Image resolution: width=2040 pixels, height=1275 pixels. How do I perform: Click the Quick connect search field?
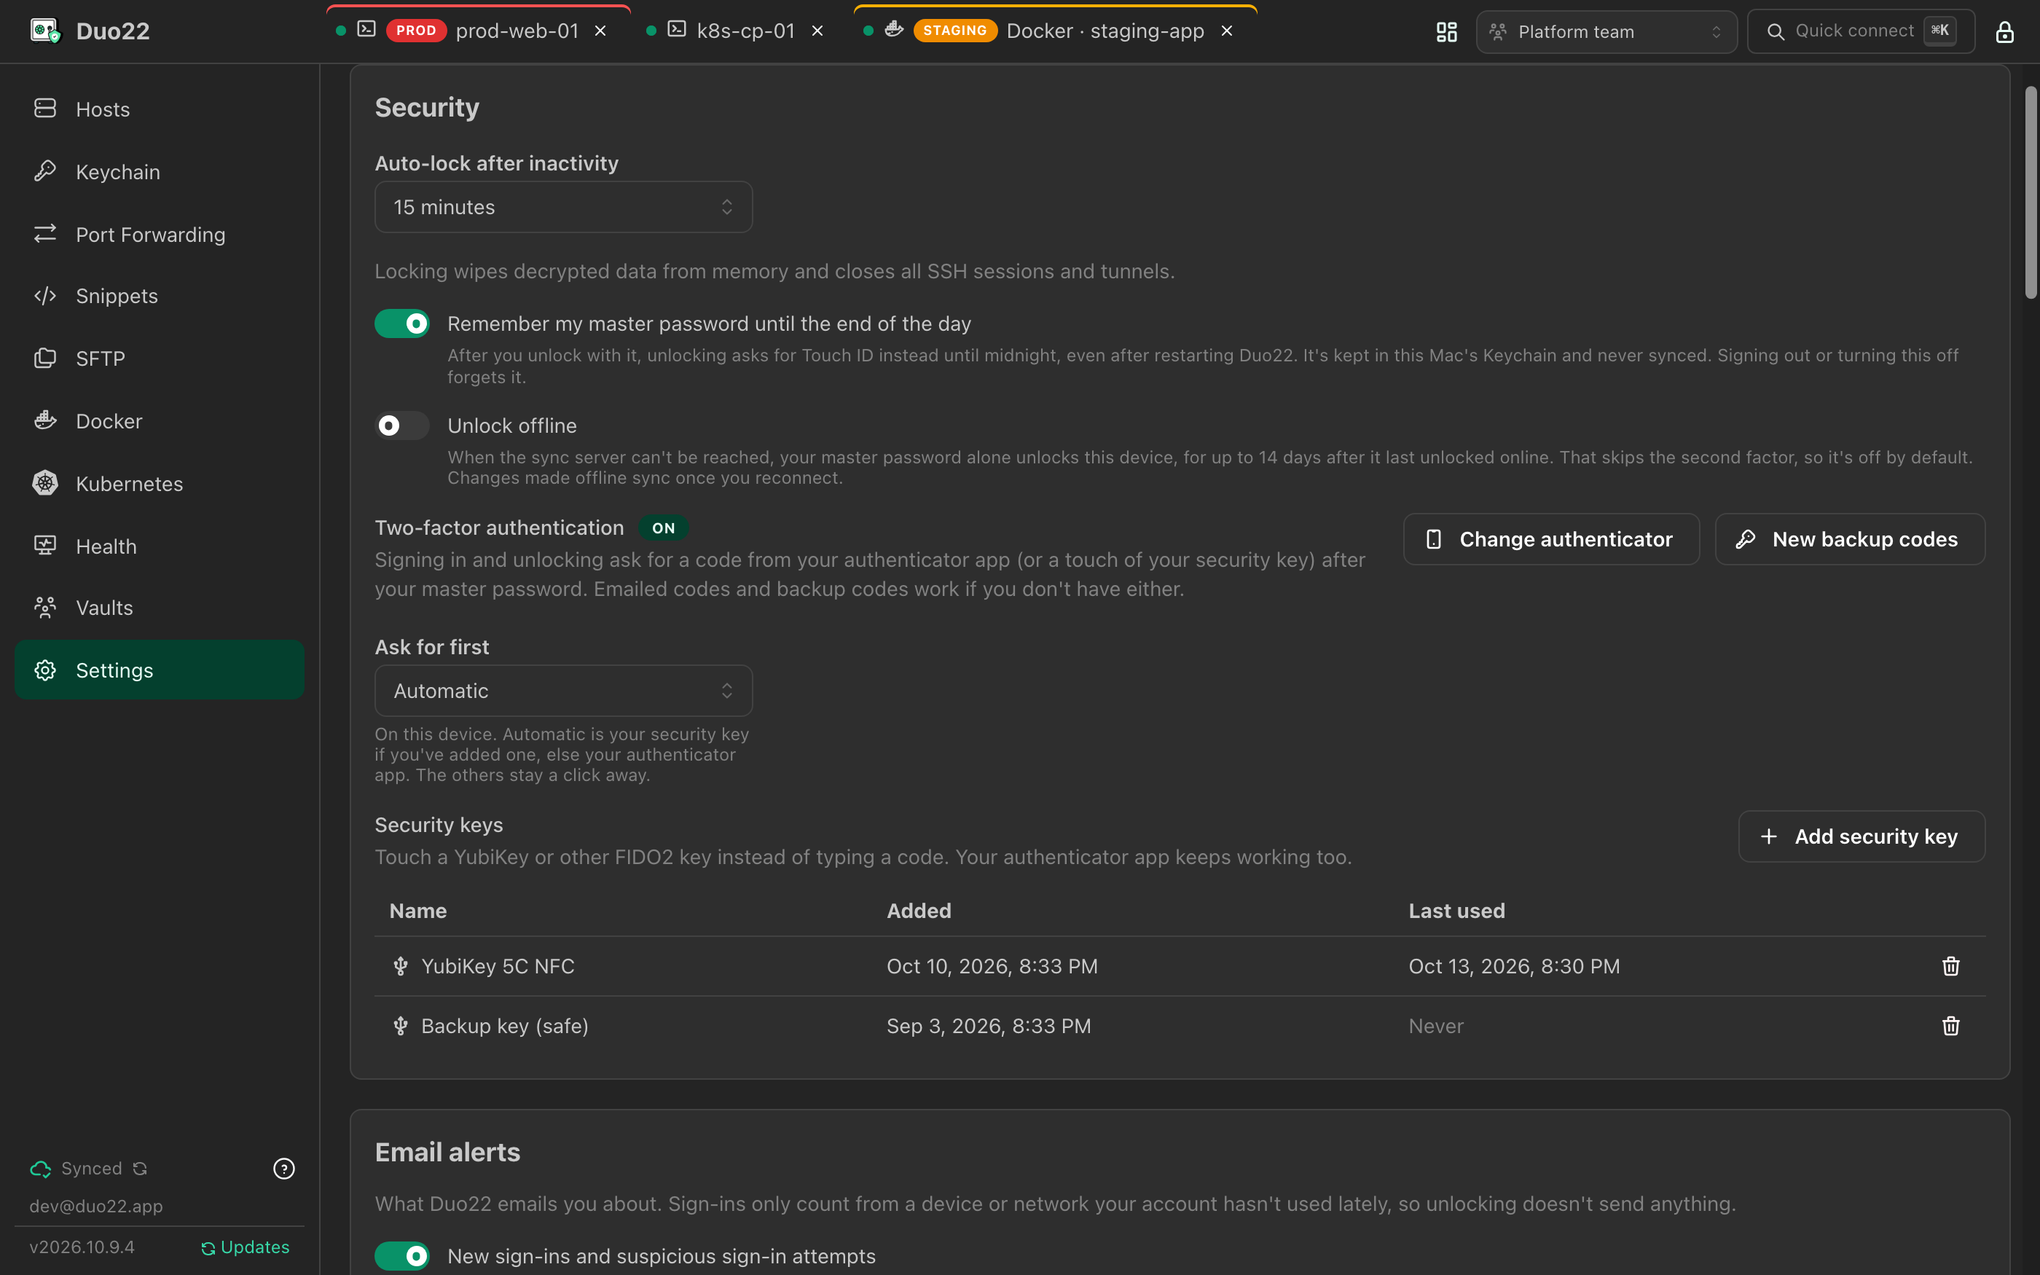(x=1861, y=31)
